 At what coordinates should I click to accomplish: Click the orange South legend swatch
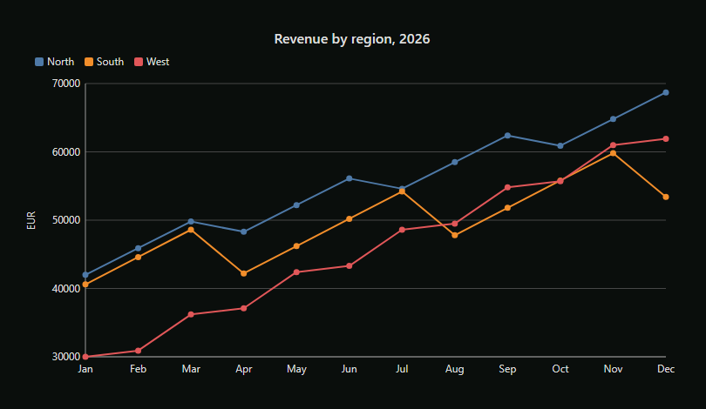(x=89, y=62)
